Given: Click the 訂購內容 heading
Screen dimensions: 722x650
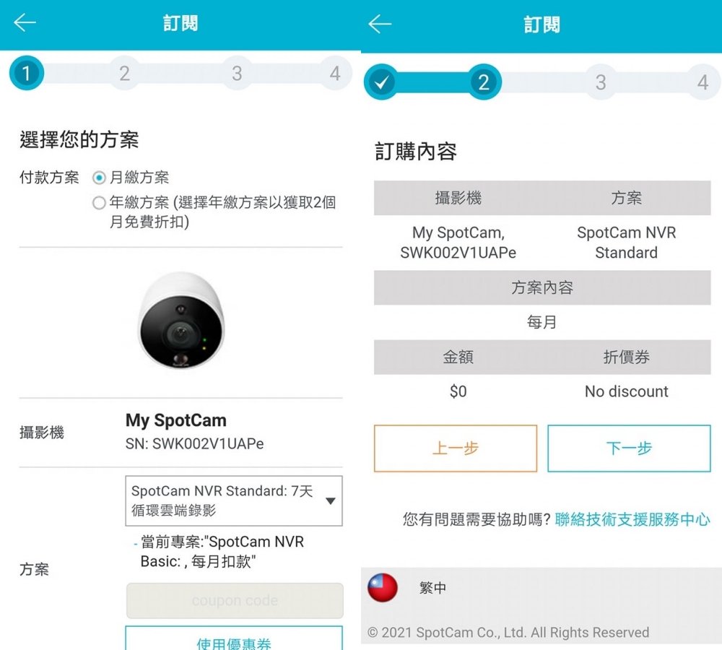Looking at the screenshot, I should point(416,152).
